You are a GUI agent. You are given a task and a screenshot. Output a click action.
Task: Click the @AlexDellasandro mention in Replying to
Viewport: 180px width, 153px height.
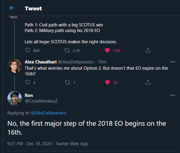pos(49,113)
